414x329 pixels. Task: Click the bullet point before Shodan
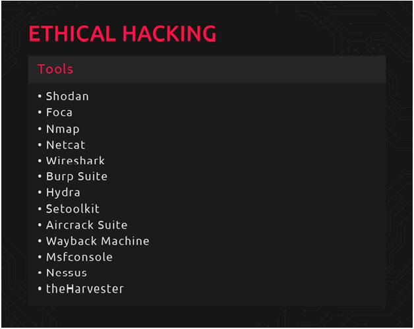[x=40, y=97]
